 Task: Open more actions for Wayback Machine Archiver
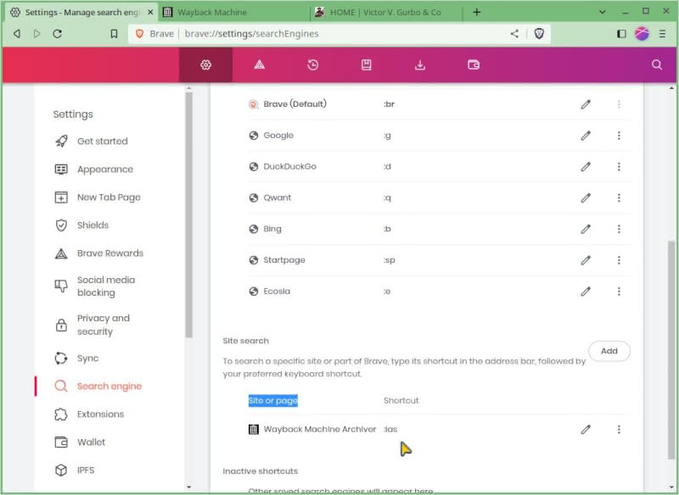[619, 429]
